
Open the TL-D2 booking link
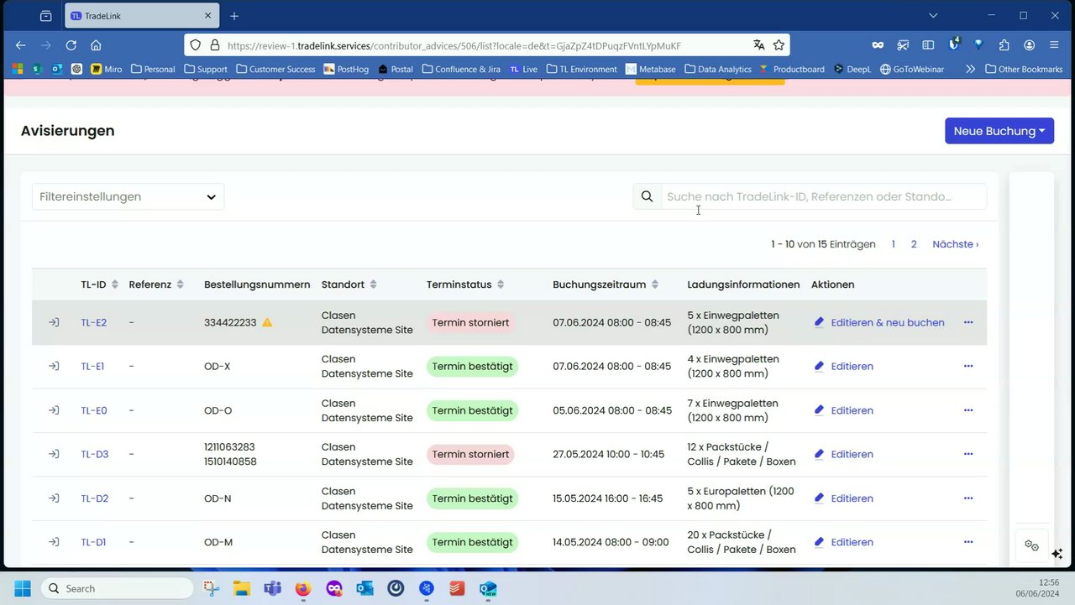pyautogui.click(x=95, y=498)
